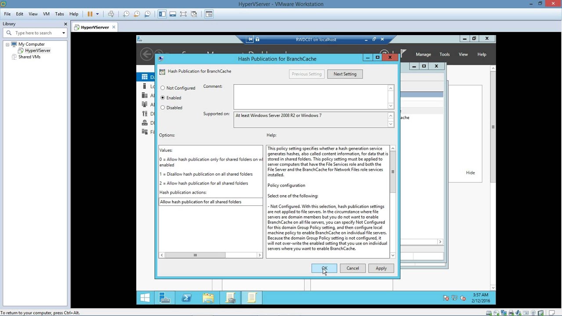The image size is (562, 316).
Task: Click the Supported on scroll down arrow
Action: (x=390, y=124)
